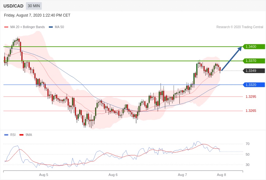Click the 1.3370 resistance price tag
This screenshot has height=180, width=266.
point(254,61)
